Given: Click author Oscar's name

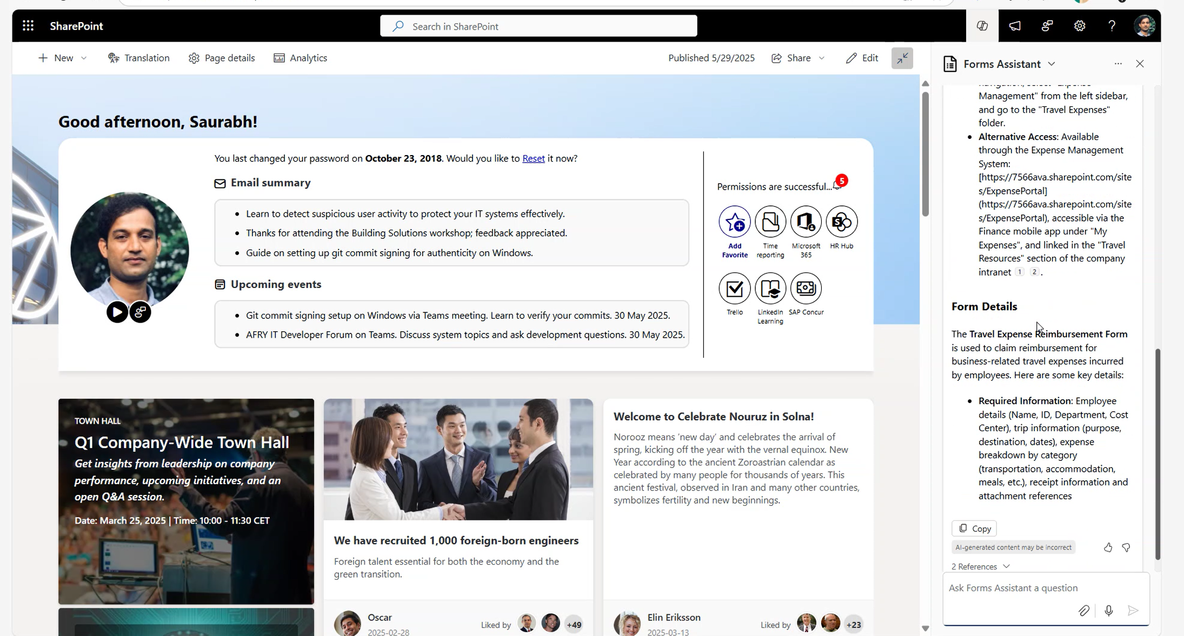Looking at the screenshot, I should (x=380, y=617).
